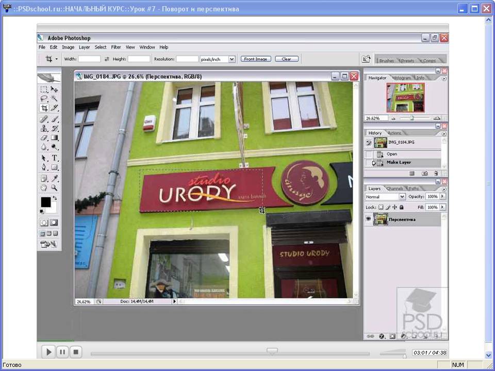495x371 pixels.
Task: Create new document from current state
Action: (x=412, y=173)
